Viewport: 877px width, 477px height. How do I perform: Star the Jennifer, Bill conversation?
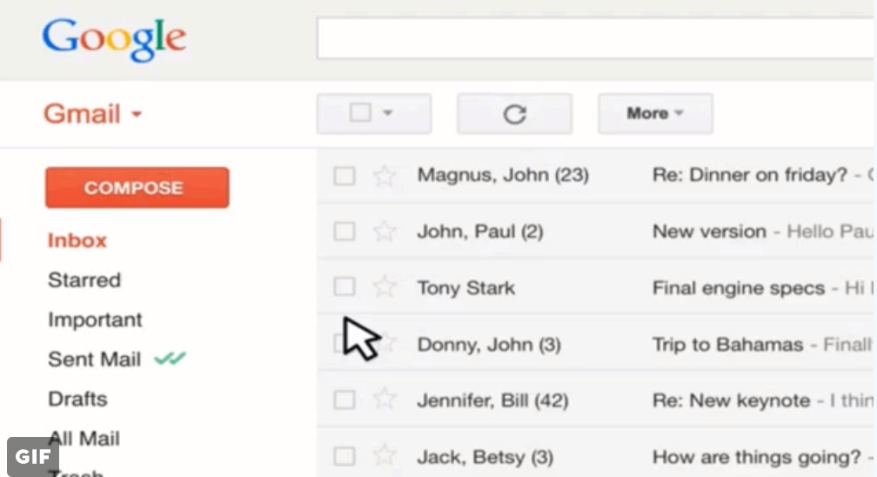tap(385, 400)
